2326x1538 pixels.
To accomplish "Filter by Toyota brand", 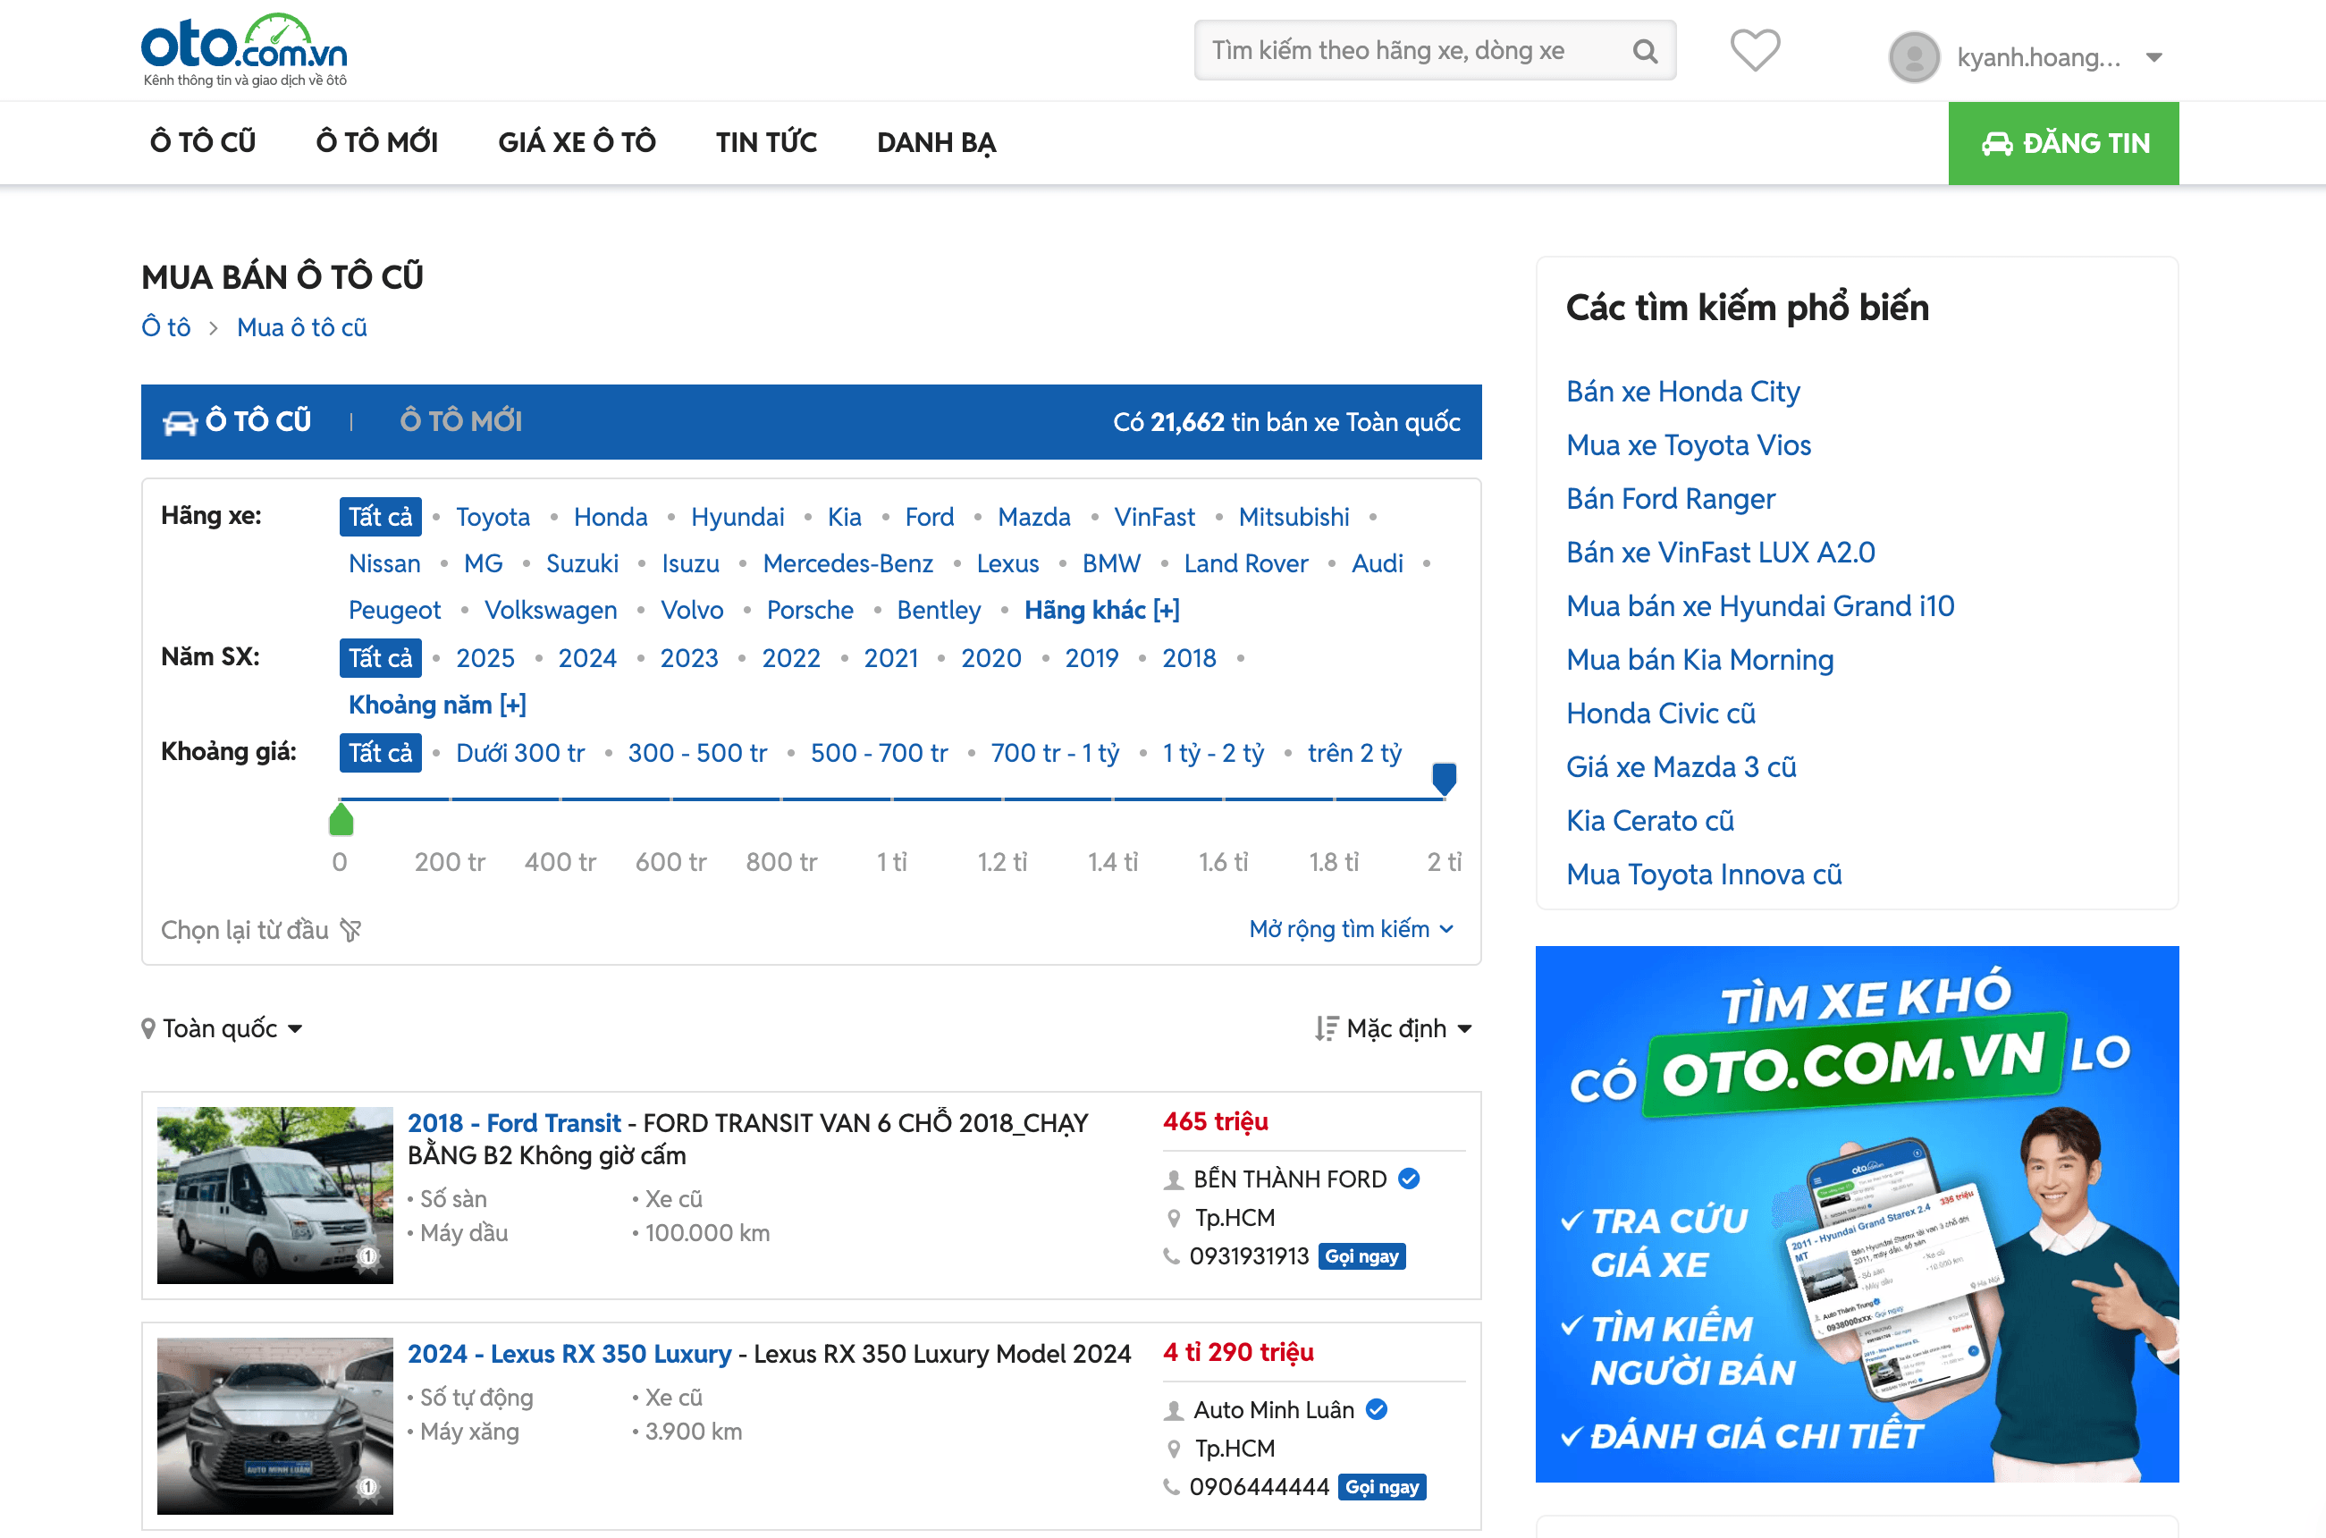I will (493, 517).
